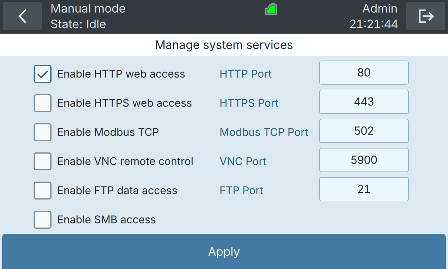
Task: Click the 'Manual mode' header text
Action: click(x=88, y=9)
